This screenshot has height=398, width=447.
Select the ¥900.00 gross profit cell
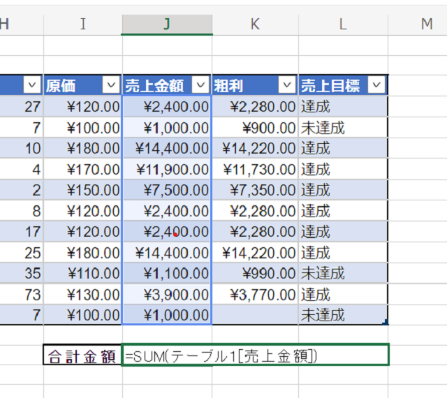pyautogui.click(x=255, y=128)
